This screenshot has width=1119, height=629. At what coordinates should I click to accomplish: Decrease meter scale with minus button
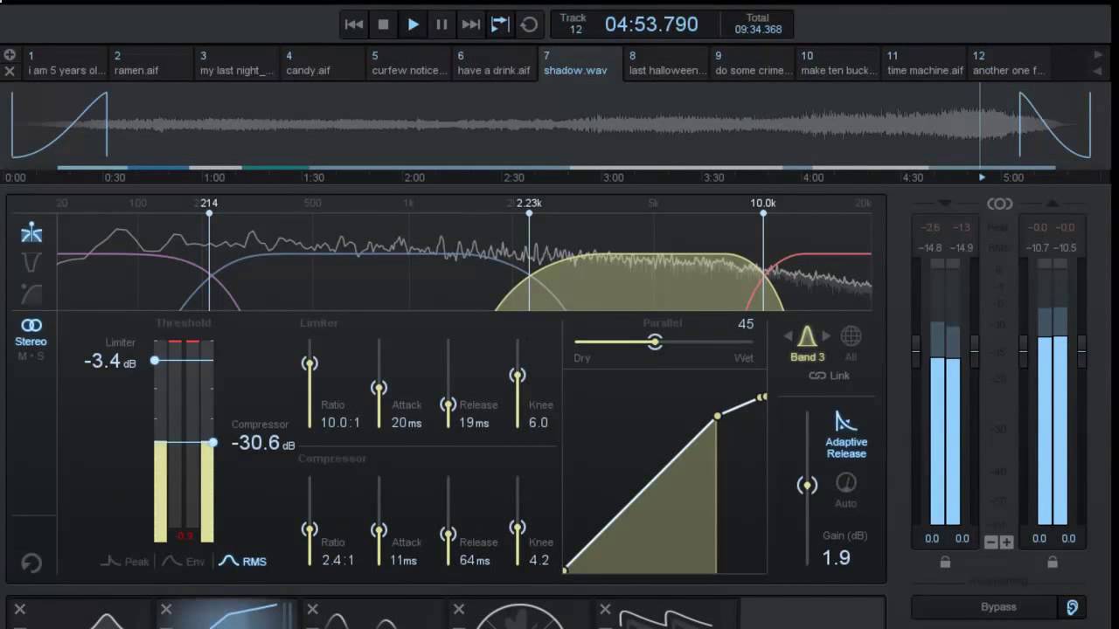[990, 543]
